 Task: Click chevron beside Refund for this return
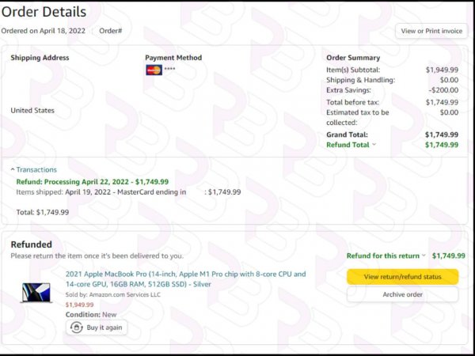click(424, 256)
